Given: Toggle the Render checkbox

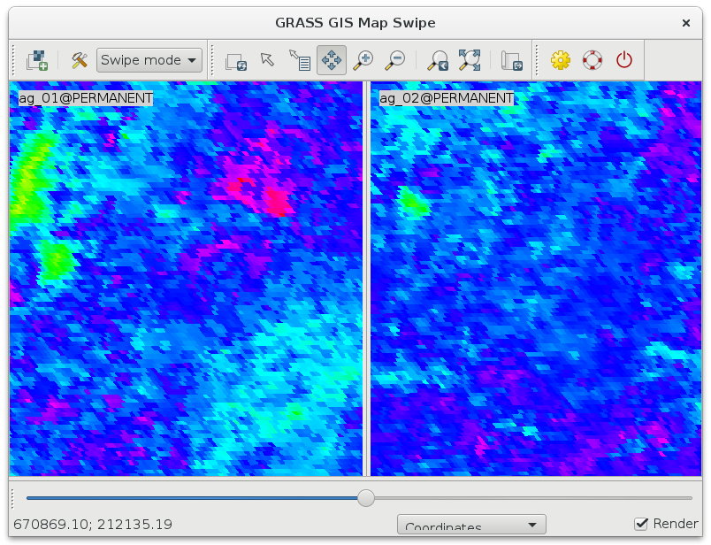Looking at the screenshot, I should (641, 524).
